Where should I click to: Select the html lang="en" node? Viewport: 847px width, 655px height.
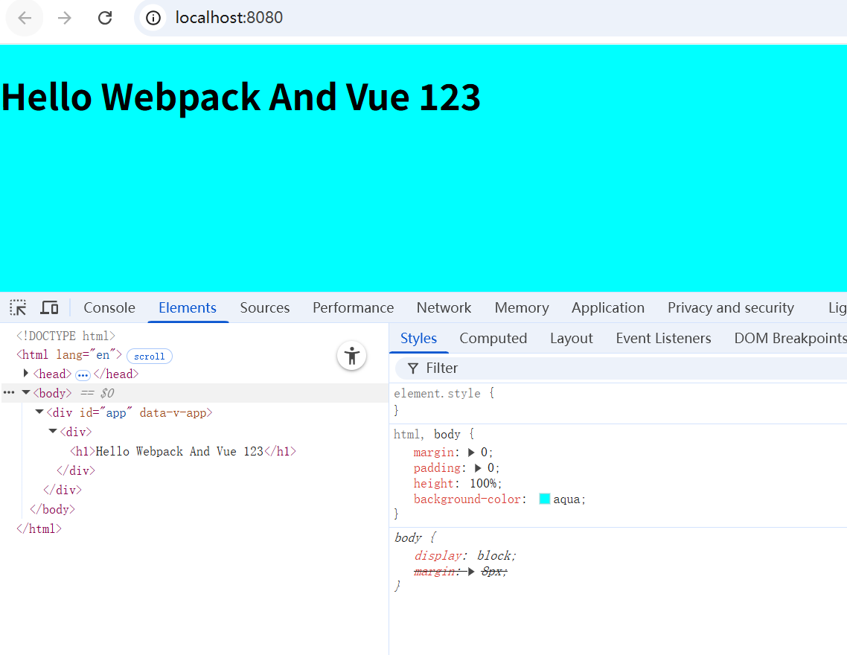point(69,355)
